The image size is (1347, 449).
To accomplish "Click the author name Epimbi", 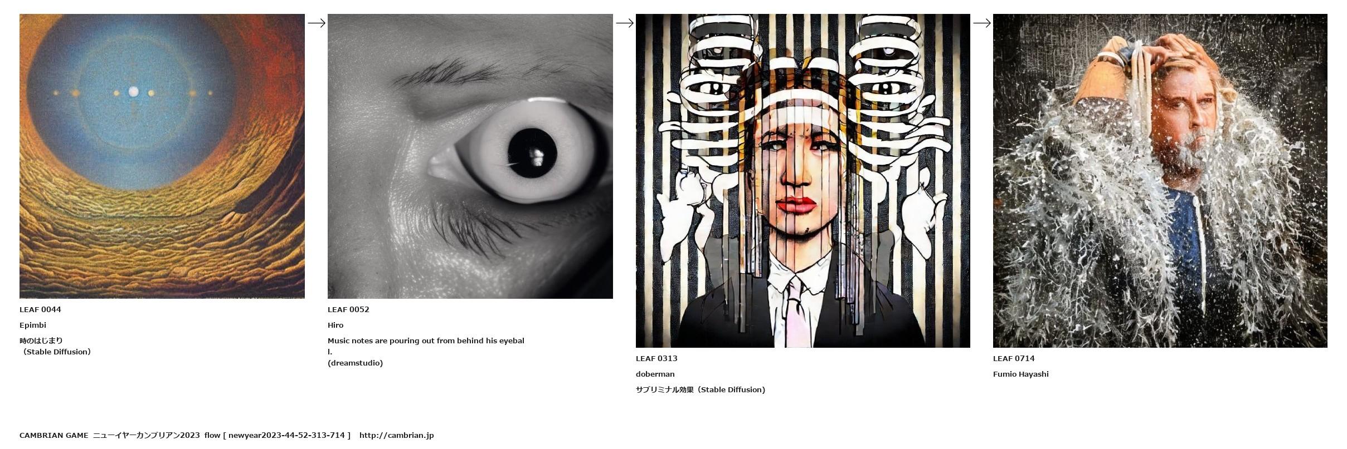I will point(33,325).
